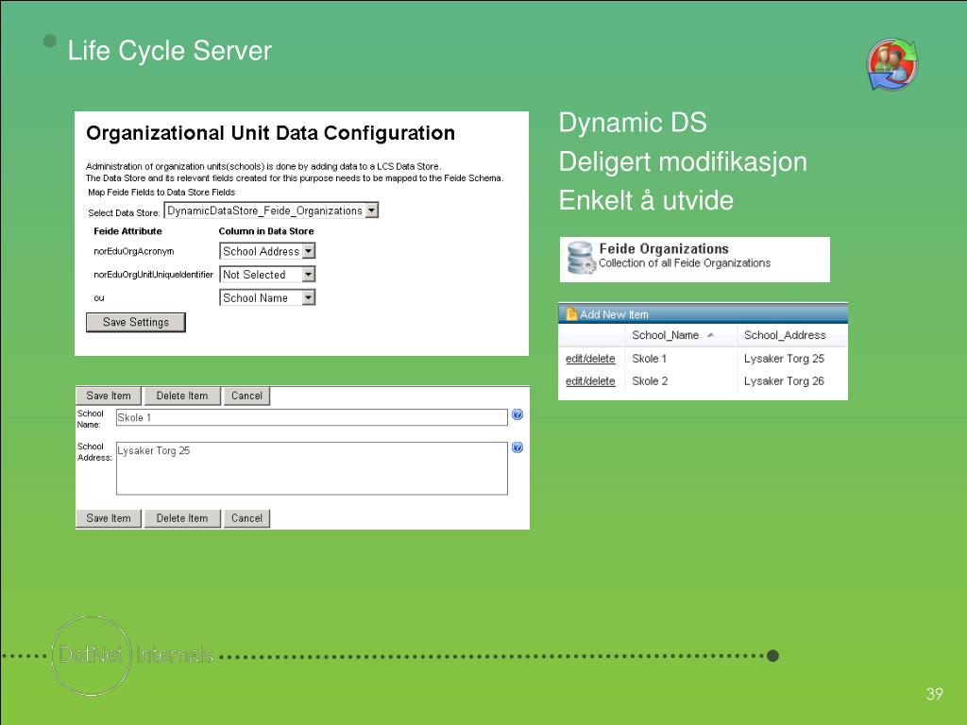Click the Add New Item document icon
Image resolution: width=967 pixels, height=725 pixels.
[x=571, y=313]
